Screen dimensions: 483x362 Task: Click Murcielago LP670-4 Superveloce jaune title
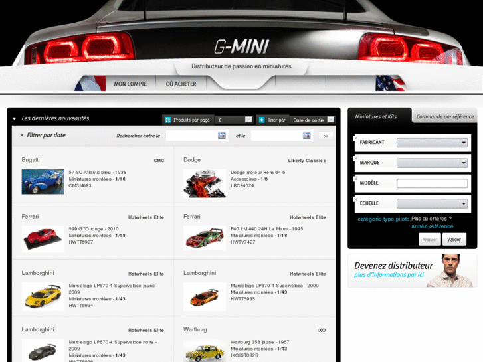coord(114,289)
